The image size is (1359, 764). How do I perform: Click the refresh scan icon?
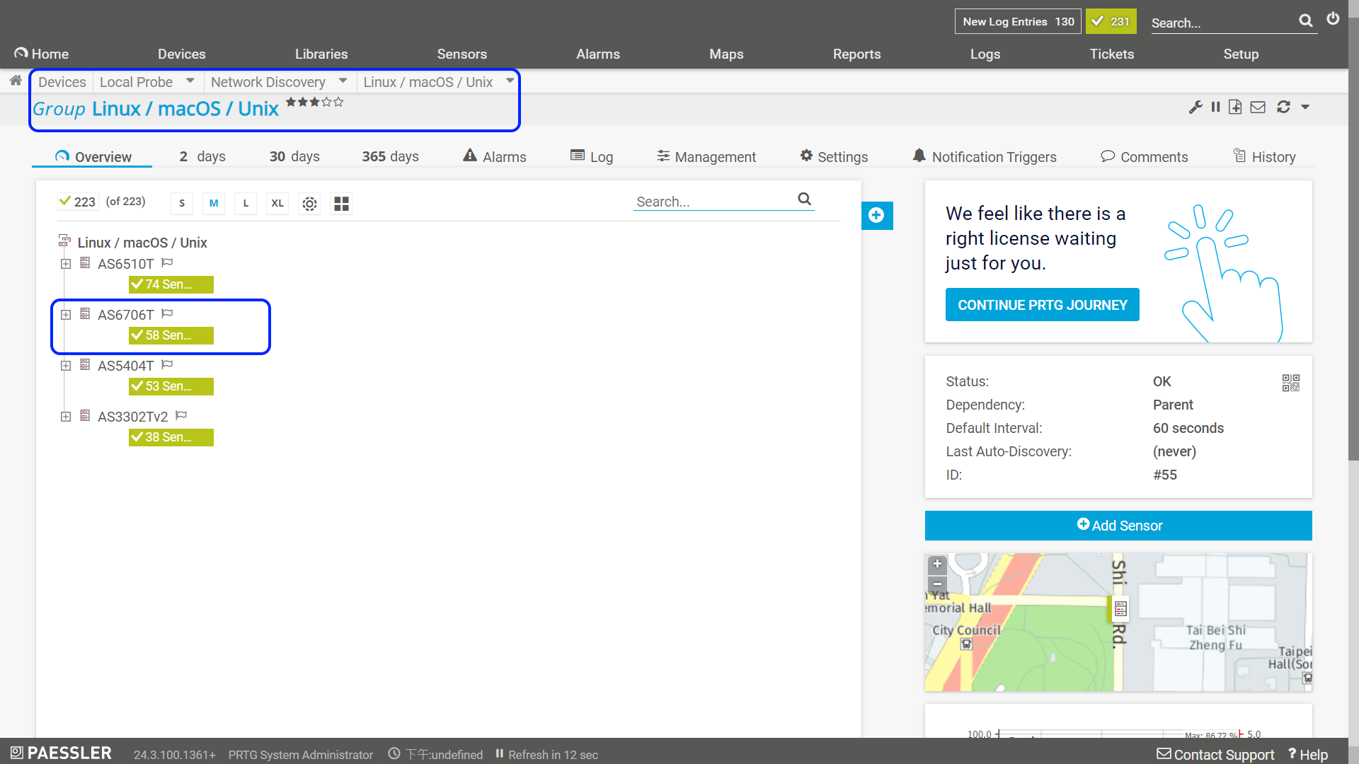(1283, 107)
